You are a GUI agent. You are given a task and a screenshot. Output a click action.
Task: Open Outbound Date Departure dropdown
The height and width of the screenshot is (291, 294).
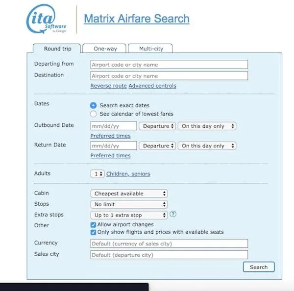click(157, 126)
